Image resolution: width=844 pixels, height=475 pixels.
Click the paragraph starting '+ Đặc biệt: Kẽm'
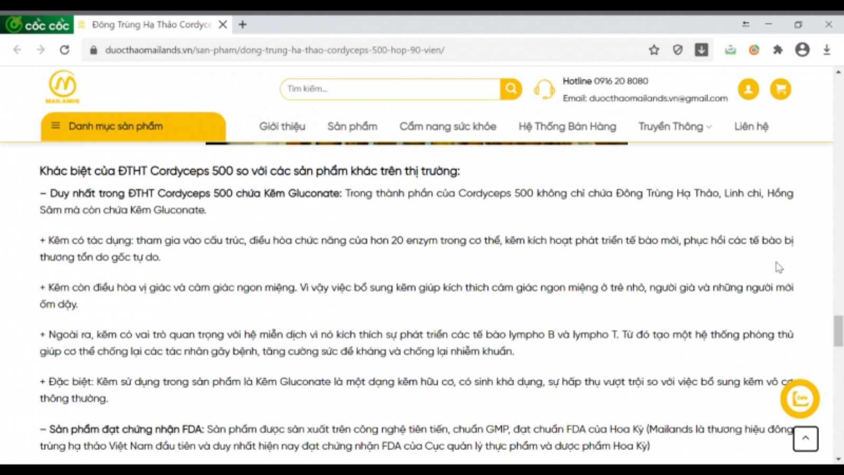point(417,390)
